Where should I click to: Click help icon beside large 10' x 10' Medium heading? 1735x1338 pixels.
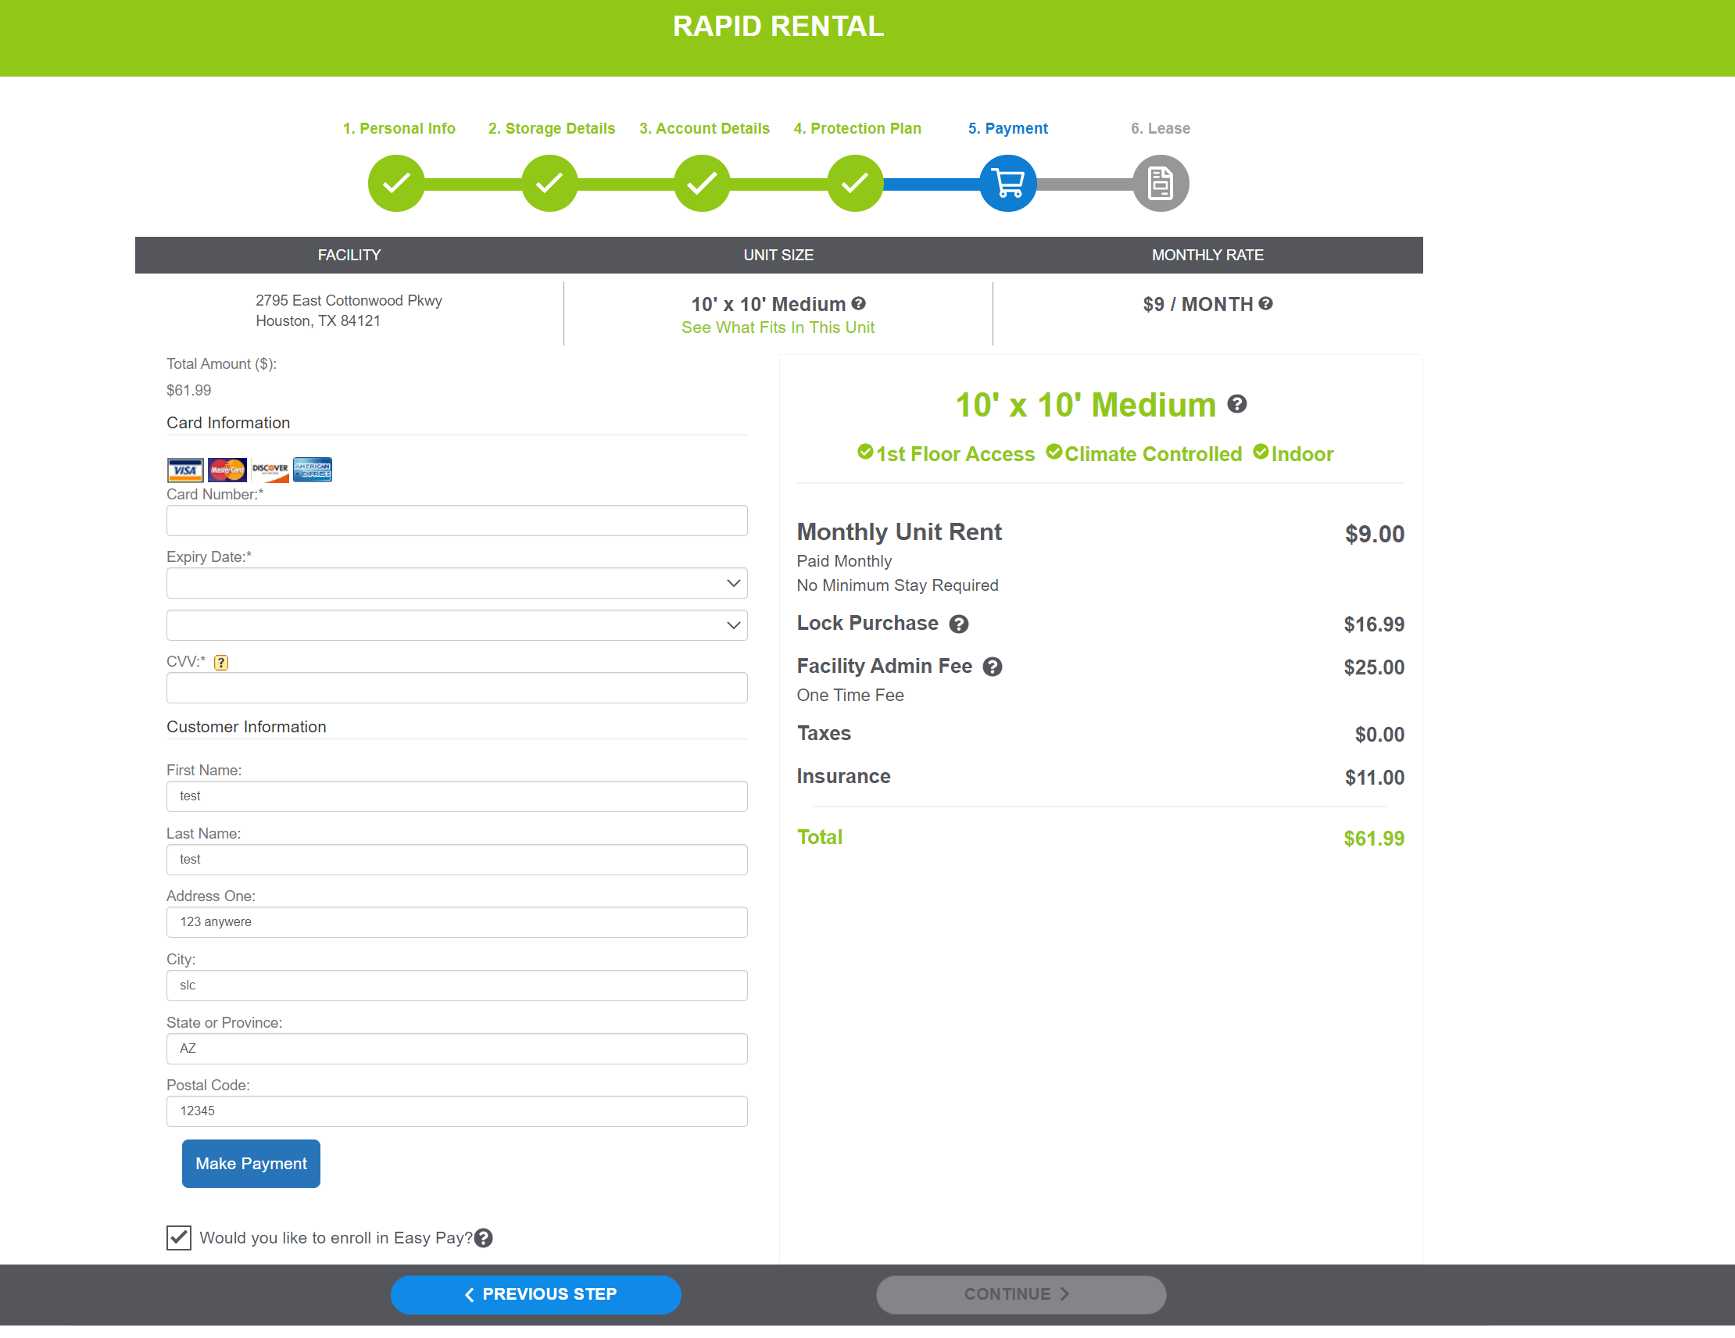[1237, 403]
